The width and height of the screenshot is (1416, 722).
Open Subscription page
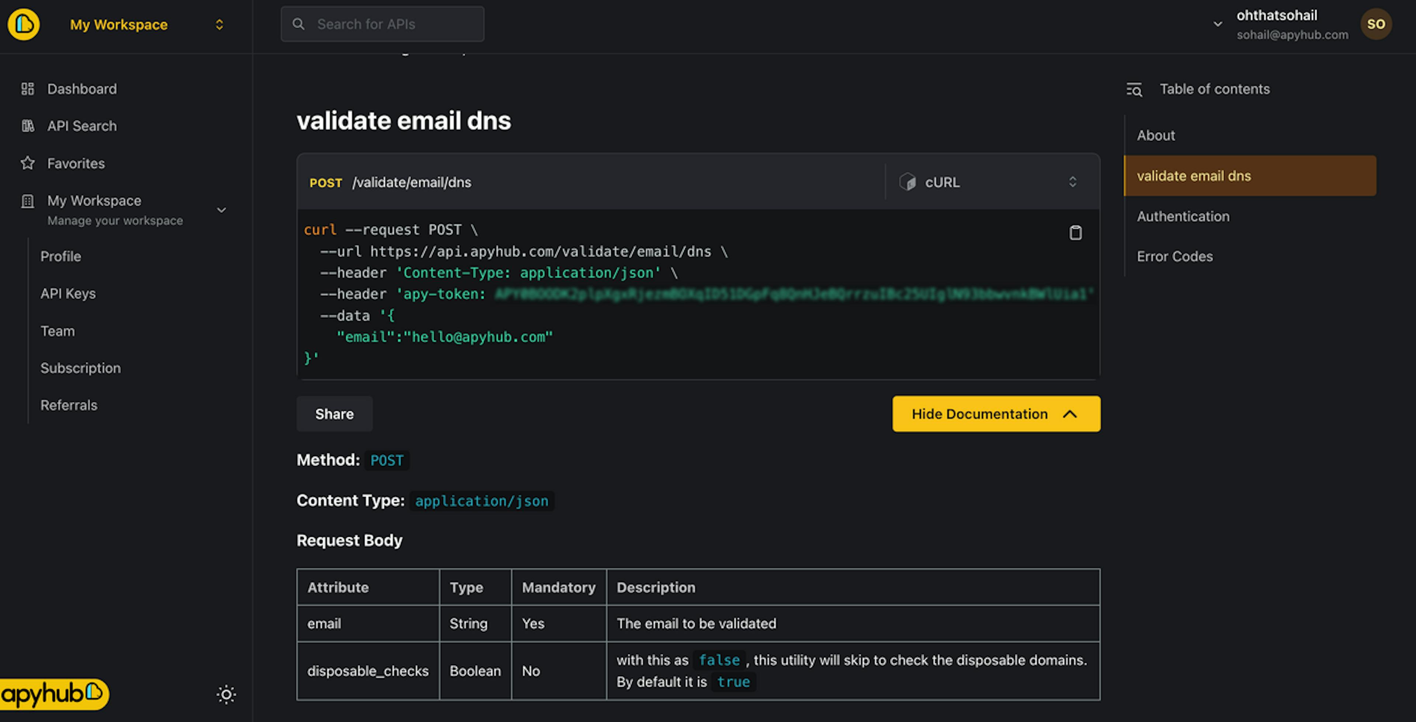80,368
